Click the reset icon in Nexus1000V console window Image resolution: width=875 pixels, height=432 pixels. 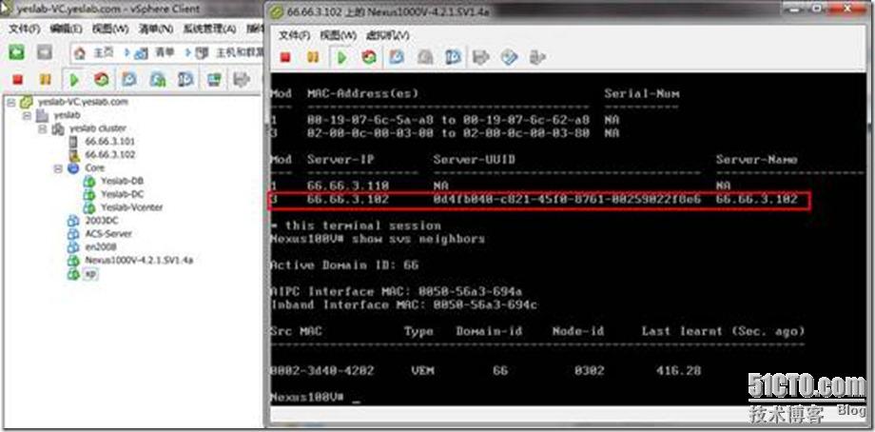pos(369,57)
